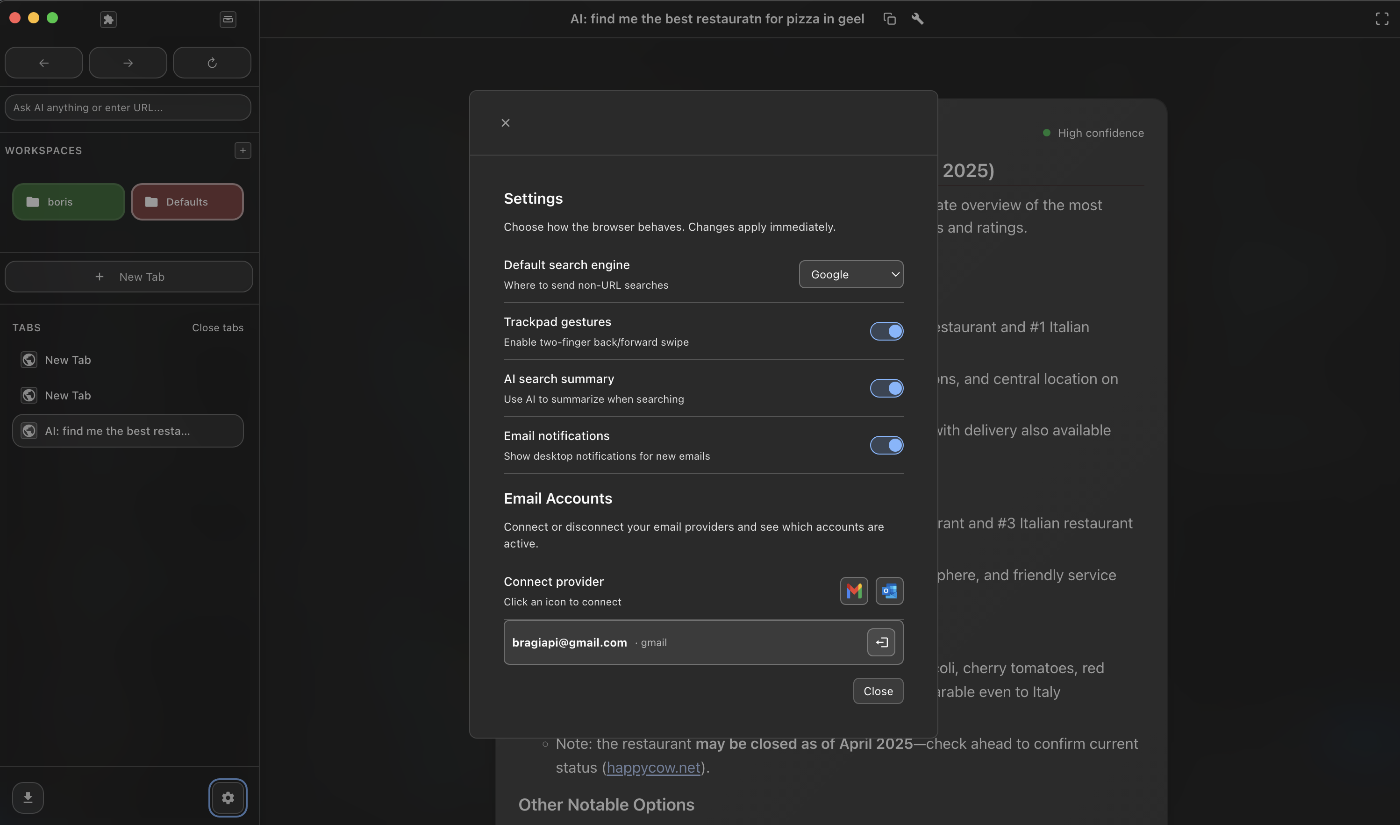Open the extensions puzzle icon
The width and height of the screenshot is (1400, 825).
(x=108, y=20)
